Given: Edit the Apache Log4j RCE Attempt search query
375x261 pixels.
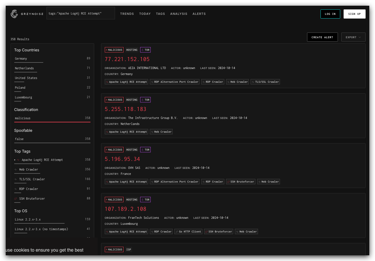Looking at the screenshot, I should [81, 13].
